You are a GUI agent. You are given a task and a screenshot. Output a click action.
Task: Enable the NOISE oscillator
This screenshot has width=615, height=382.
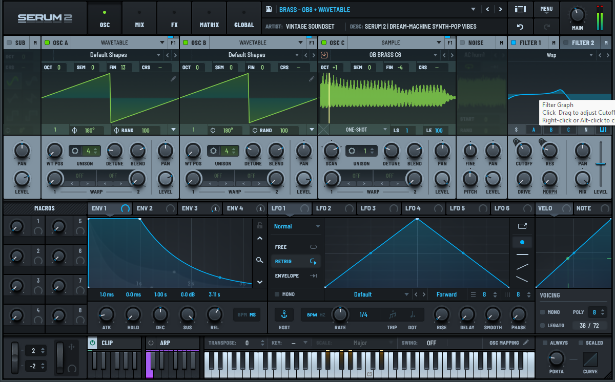pos(462,43)
